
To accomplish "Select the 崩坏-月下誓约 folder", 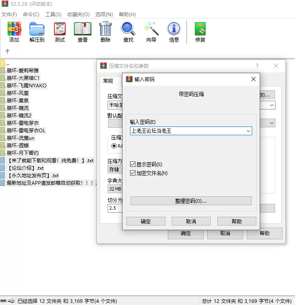I will [23, 153].
